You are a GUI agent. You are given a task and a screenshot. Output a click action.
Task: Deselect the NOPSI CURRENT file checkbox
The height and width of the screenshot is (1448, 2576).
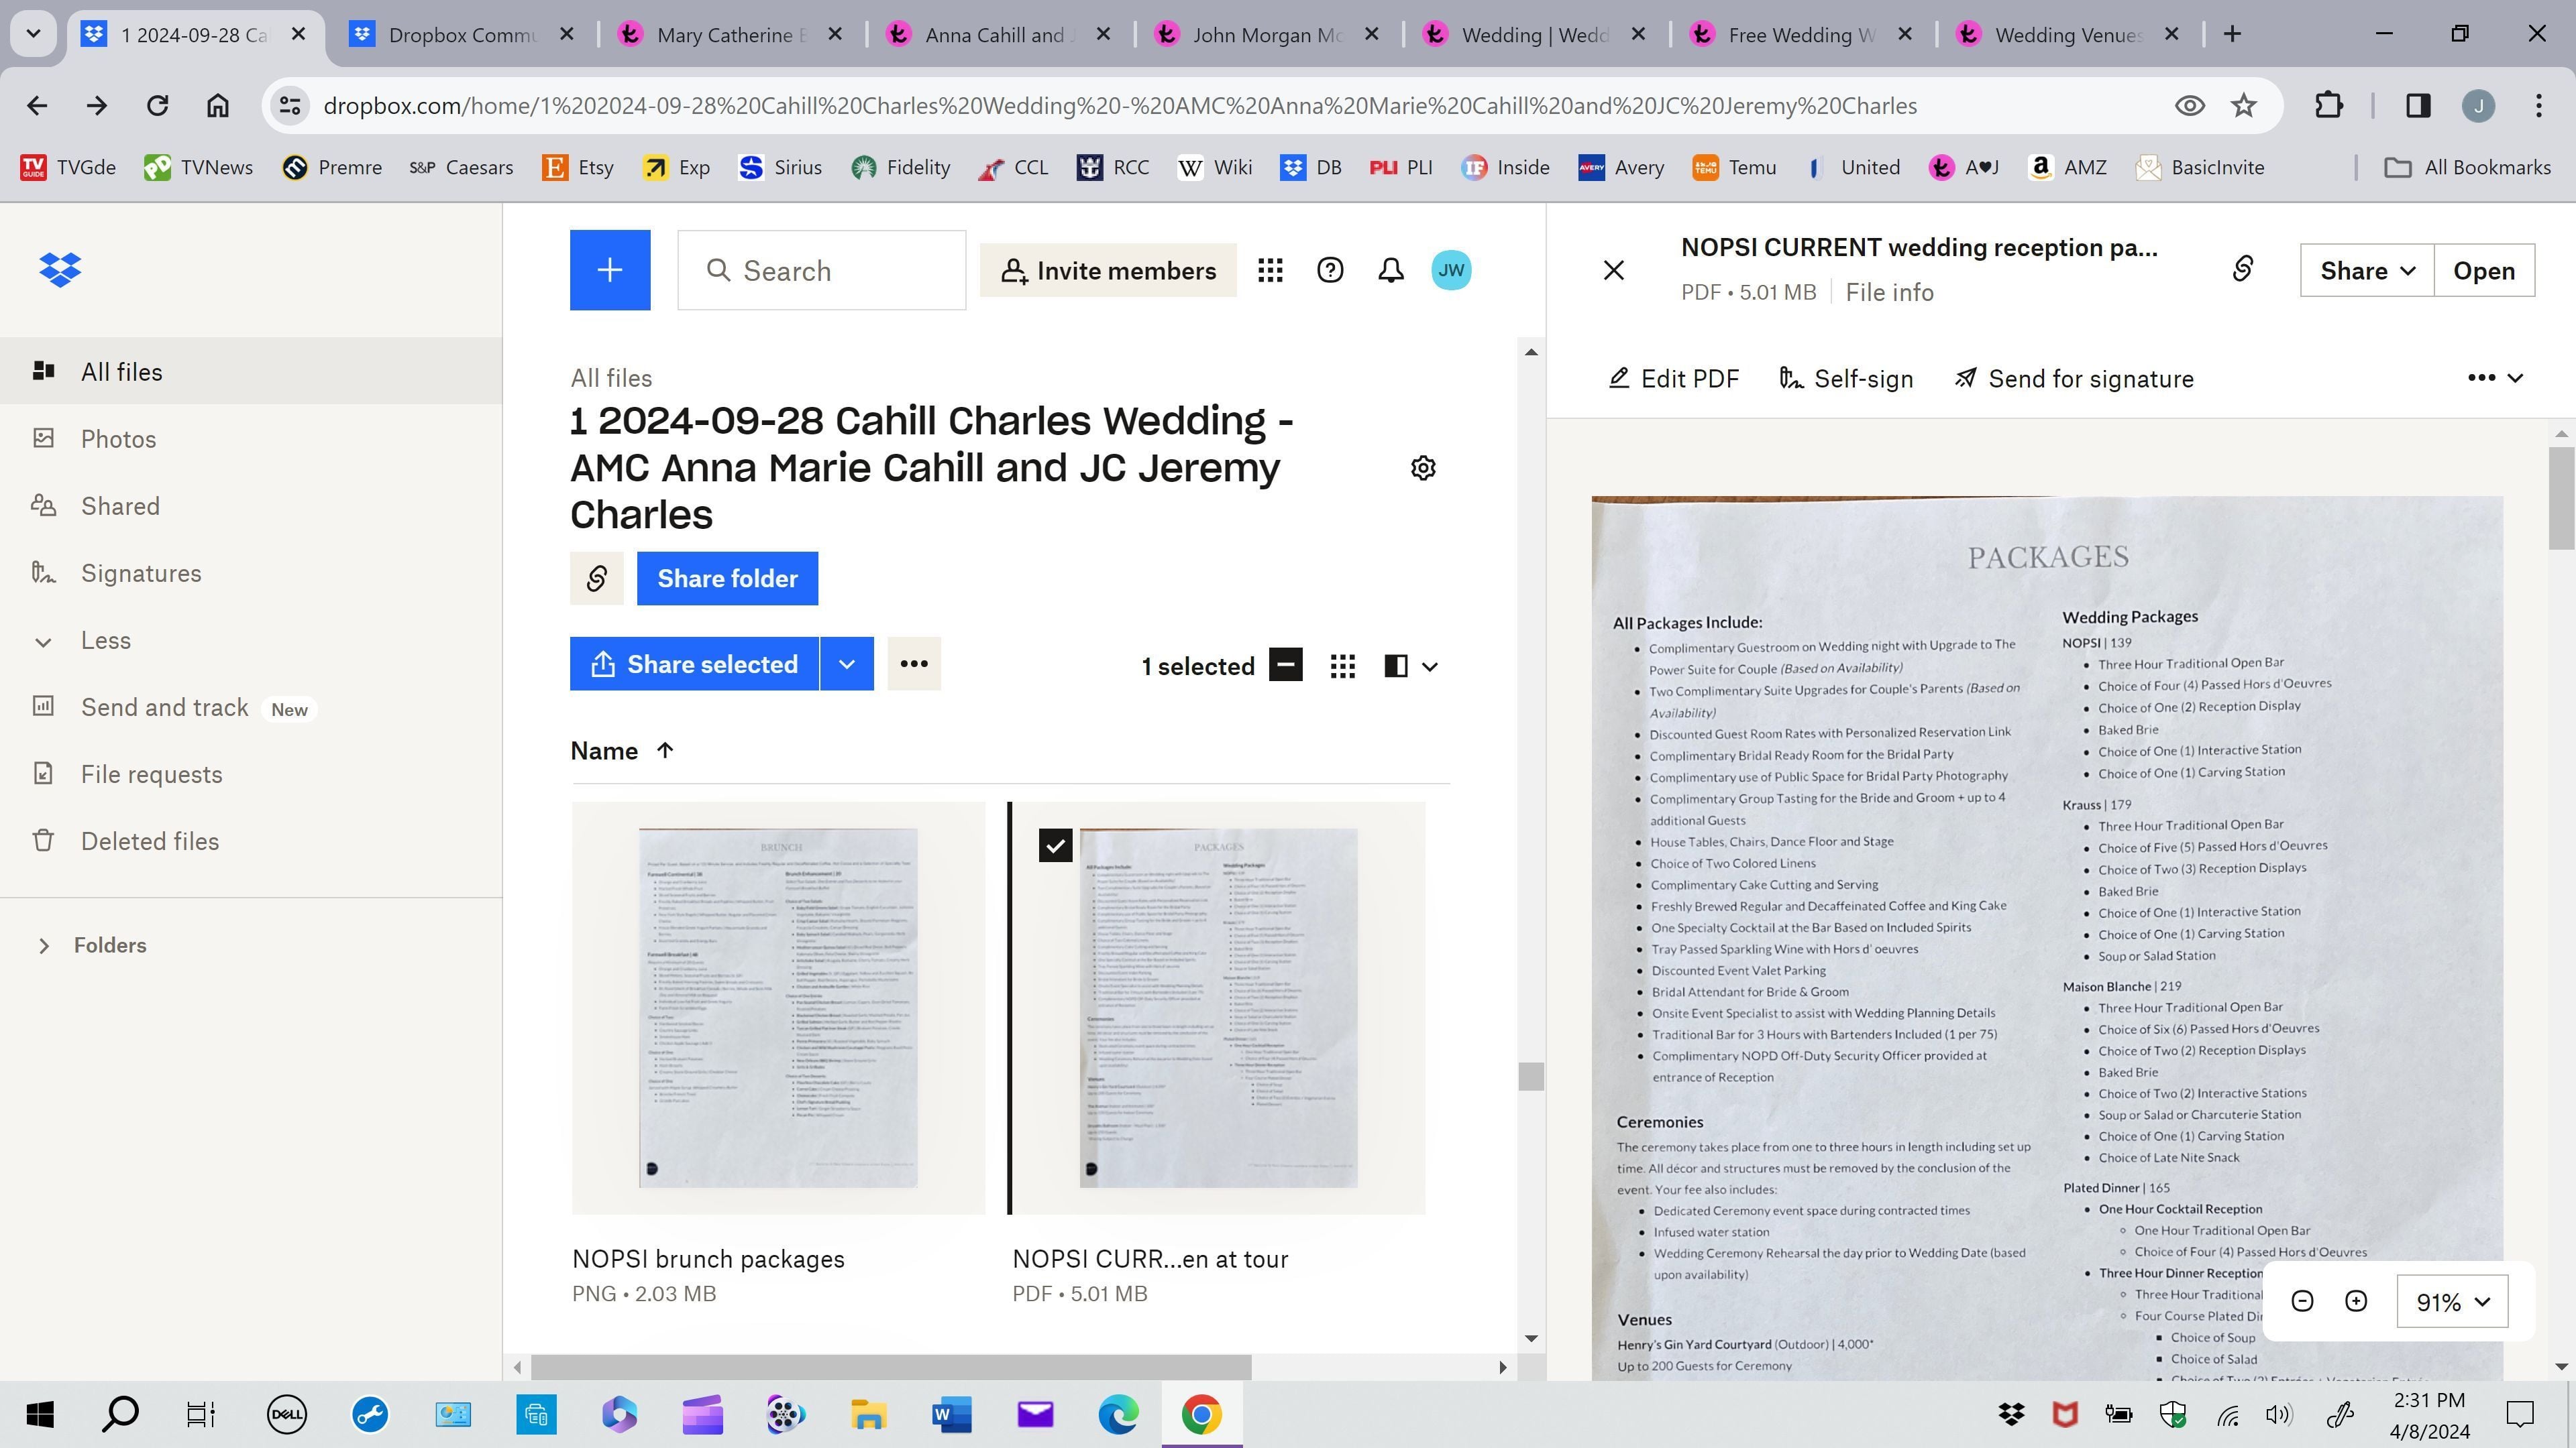1055,845
